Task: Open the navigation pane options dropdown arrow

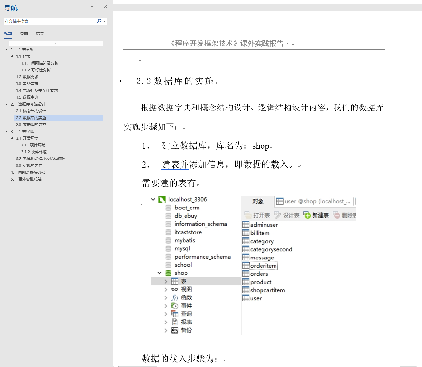Action: [x=92, y=7]
